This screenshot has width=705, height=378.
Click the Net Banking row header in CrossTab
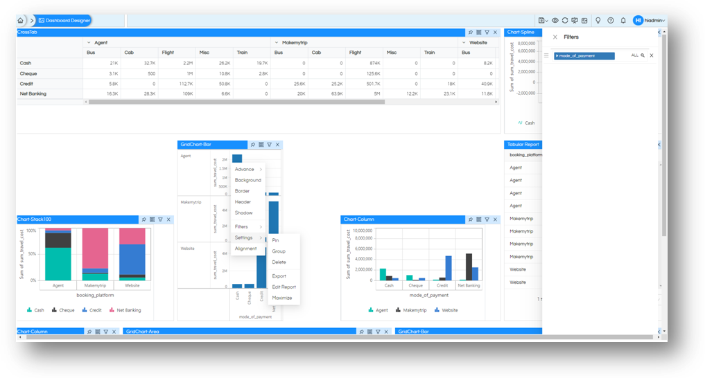33,94
